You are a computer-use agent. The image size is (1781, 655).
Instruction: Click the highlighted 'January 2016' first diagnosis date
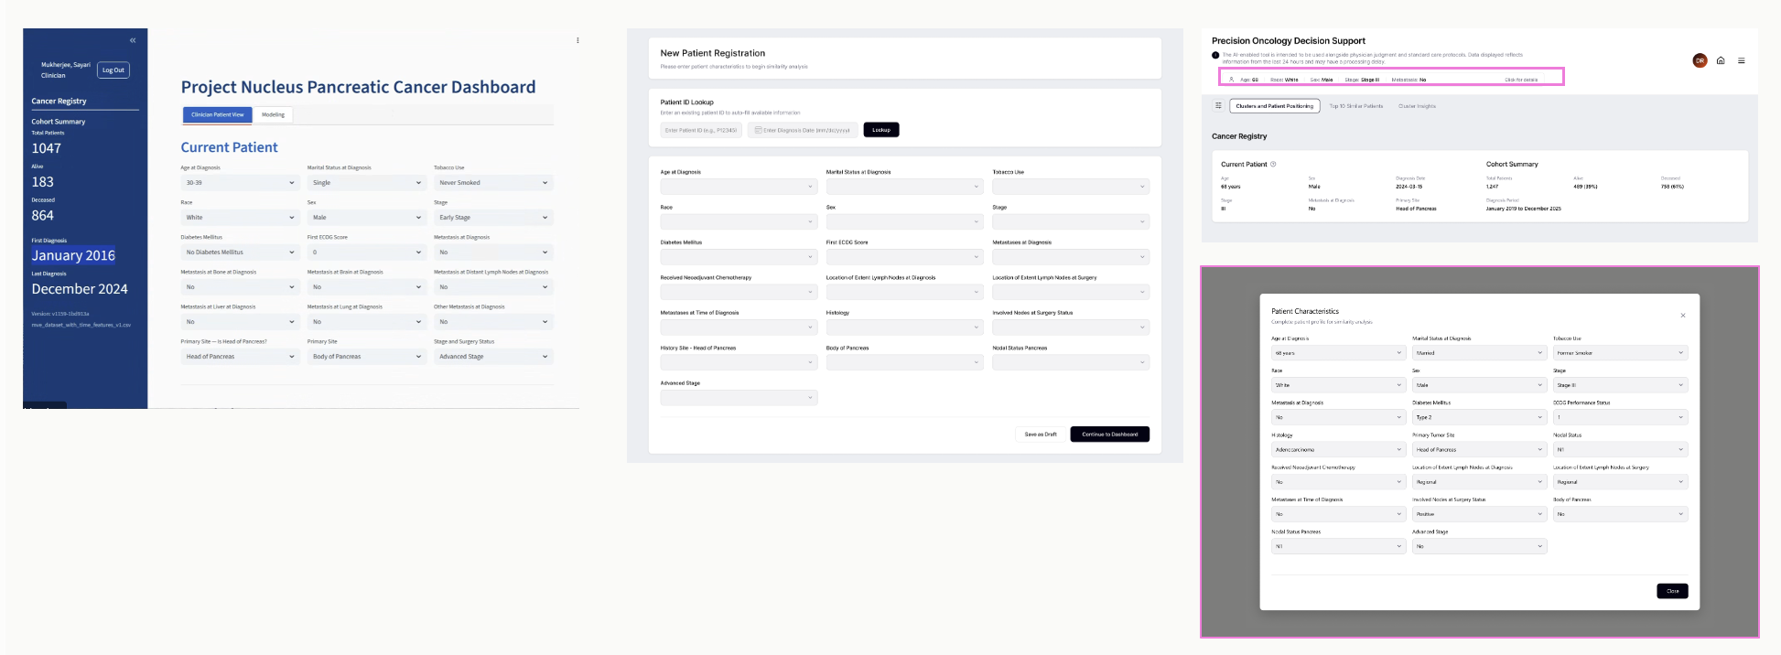73,255
